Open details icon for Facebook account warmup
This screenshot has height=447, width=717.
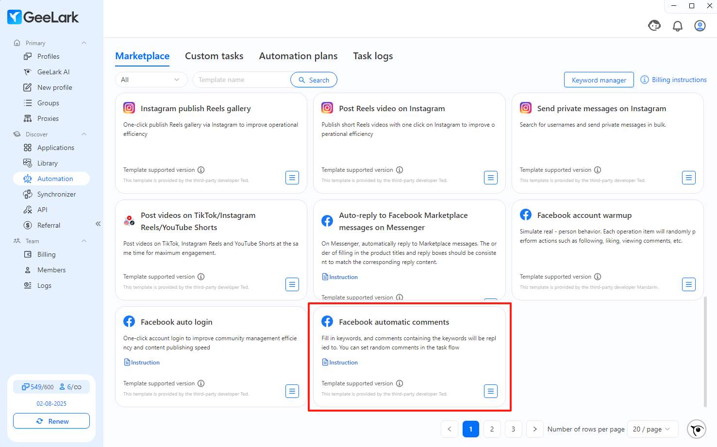coord(689,284)
